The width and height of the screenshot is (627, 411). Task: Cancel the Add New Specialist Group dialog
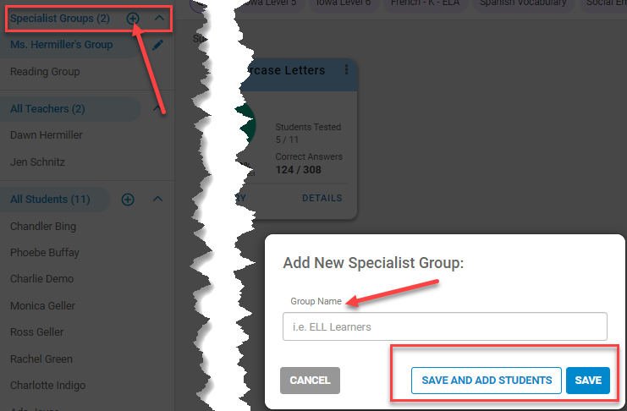310,381
